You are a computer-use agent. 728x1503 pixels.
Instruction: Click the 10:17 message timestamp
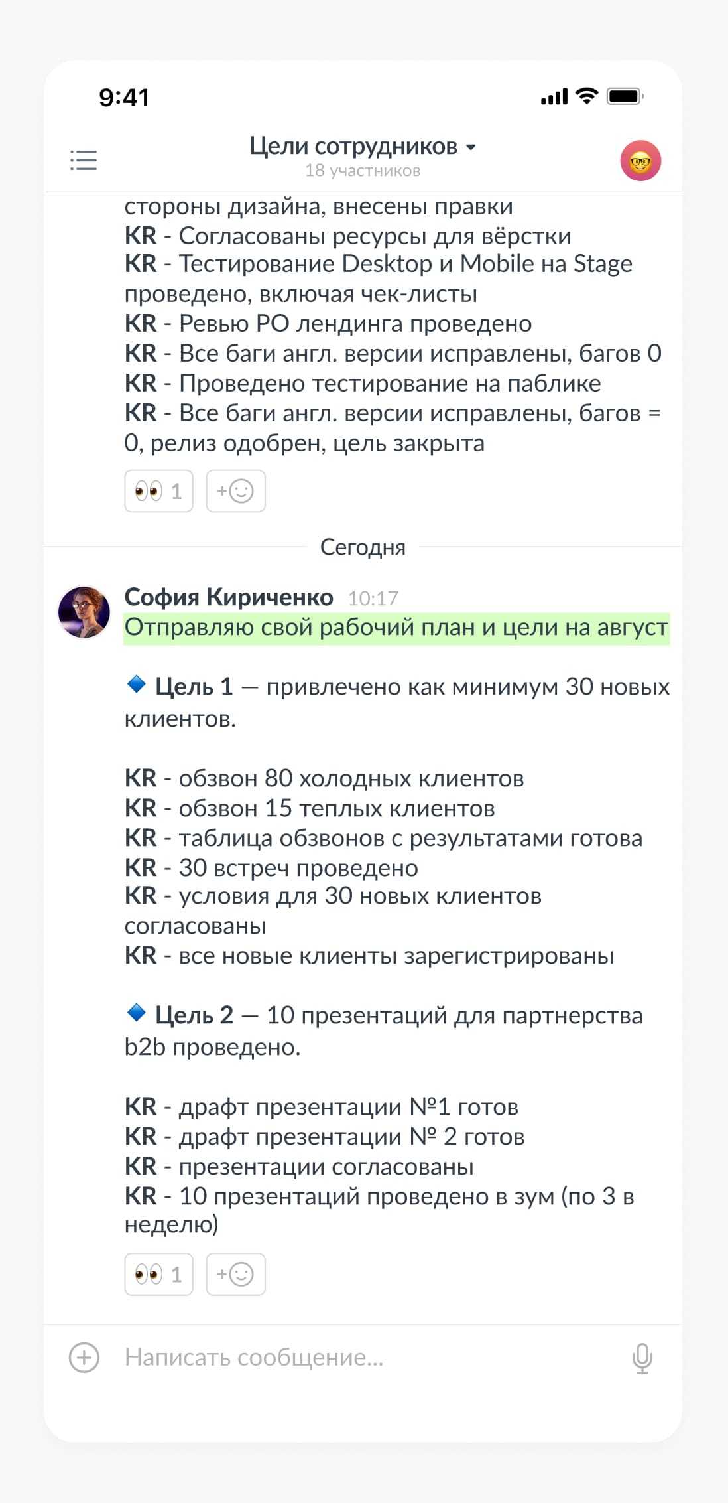point(373,599)
